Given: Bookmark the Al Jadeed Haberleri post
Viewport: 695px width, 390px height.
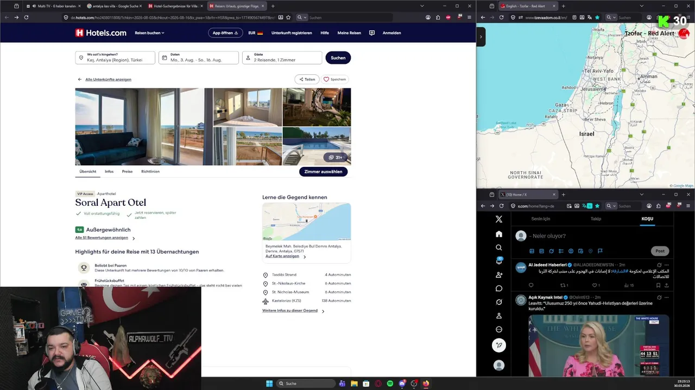Looking at the screenshot, I should 658,285.
